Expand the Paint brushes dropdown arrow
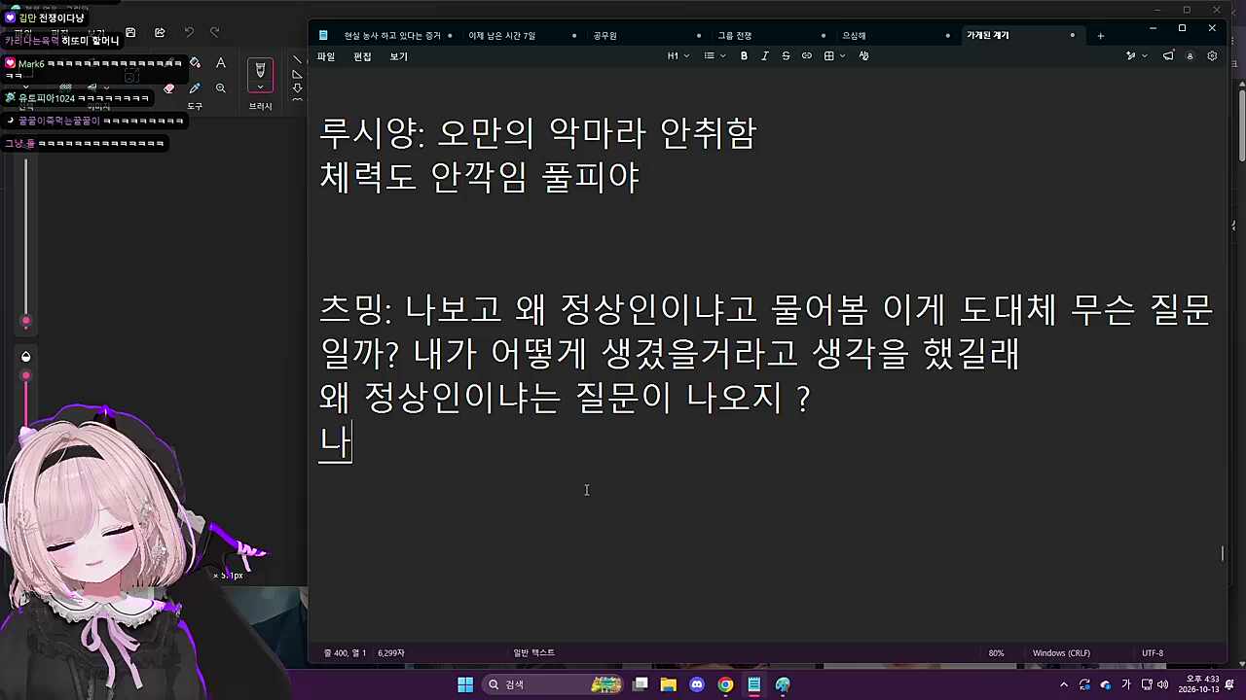This screenshot has height=700, width=1246. (260, 87)
